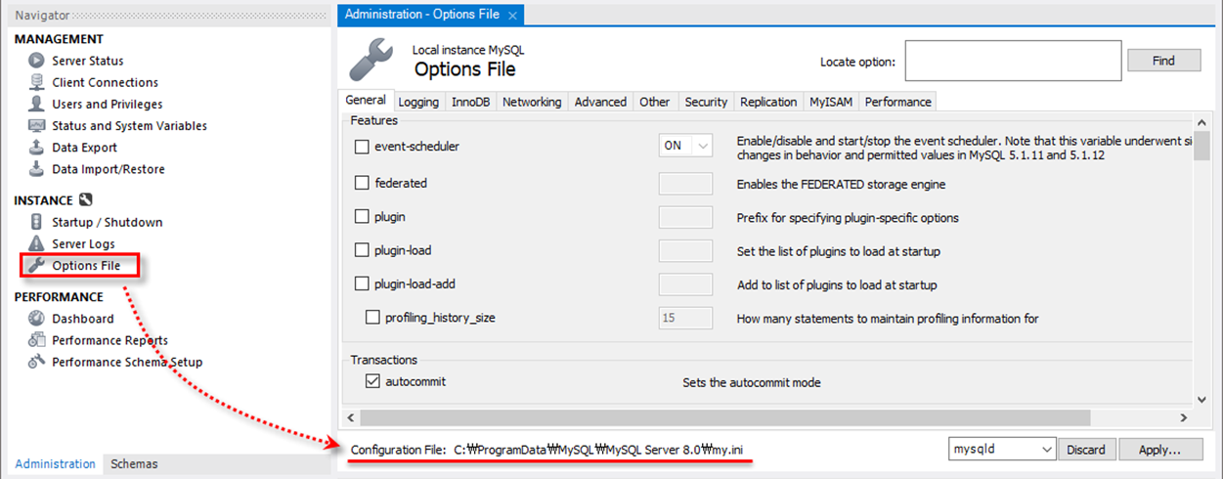Viewport: 1223px width, 479px height.
Task: Check the plugin-load-add checkbox
Action: coord(362,284)
